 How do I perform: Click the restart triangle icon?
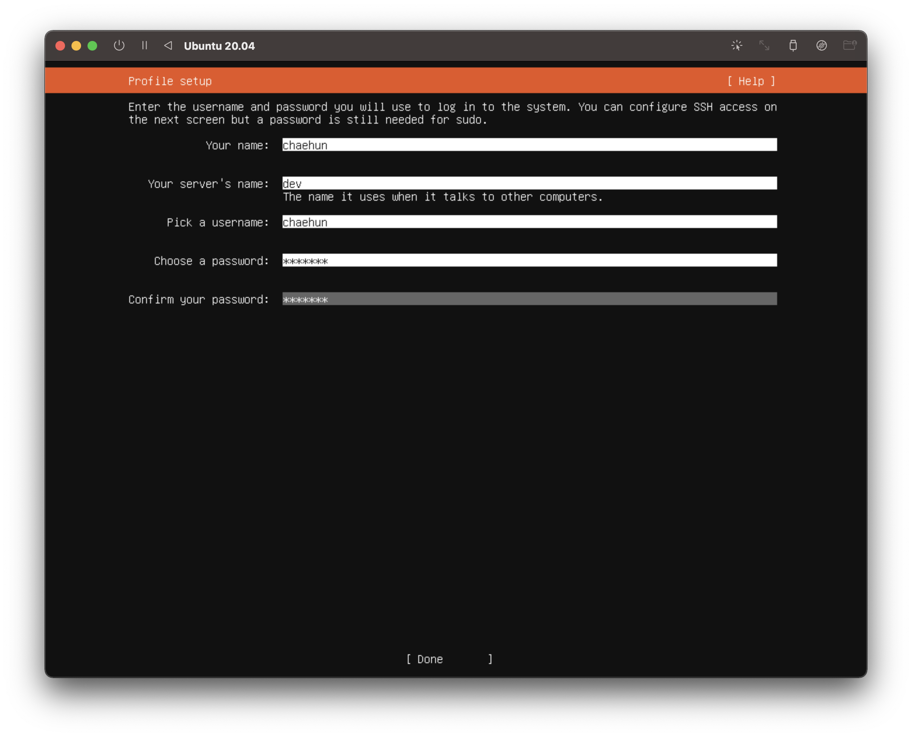168,45
